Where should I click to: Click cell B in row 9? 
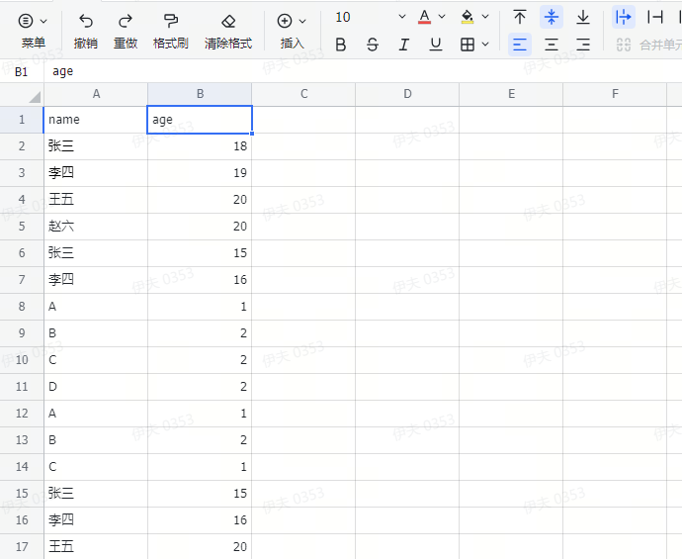[x=96, y=333]
